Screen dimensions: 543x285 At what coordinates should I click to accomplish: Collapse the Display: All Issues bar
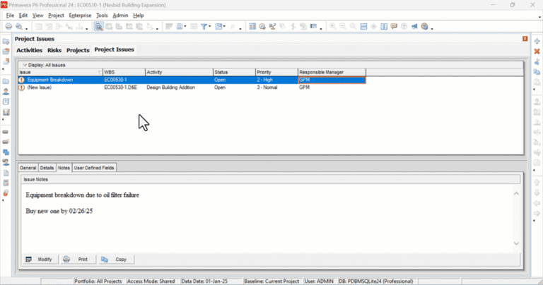(25, 65)
